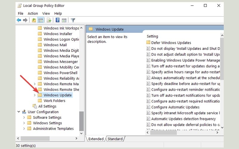Click settings list vertical scrollbar up arrow
239x149 pixels.
tap(222, 35)
